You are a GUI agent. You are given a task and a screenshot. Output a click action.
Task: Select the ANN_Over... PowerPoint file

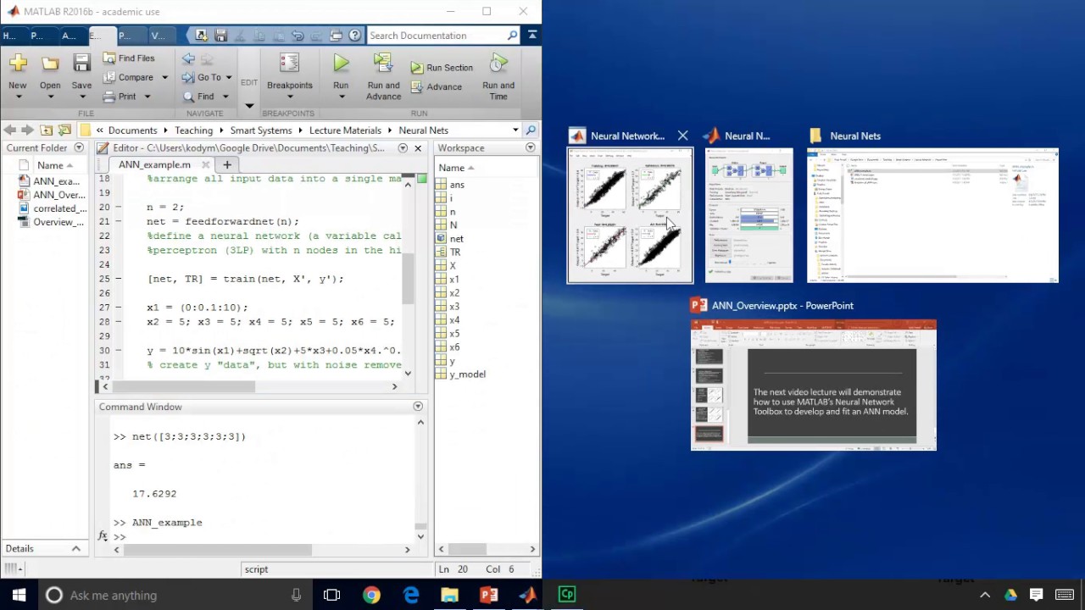[x=51, y=195]
